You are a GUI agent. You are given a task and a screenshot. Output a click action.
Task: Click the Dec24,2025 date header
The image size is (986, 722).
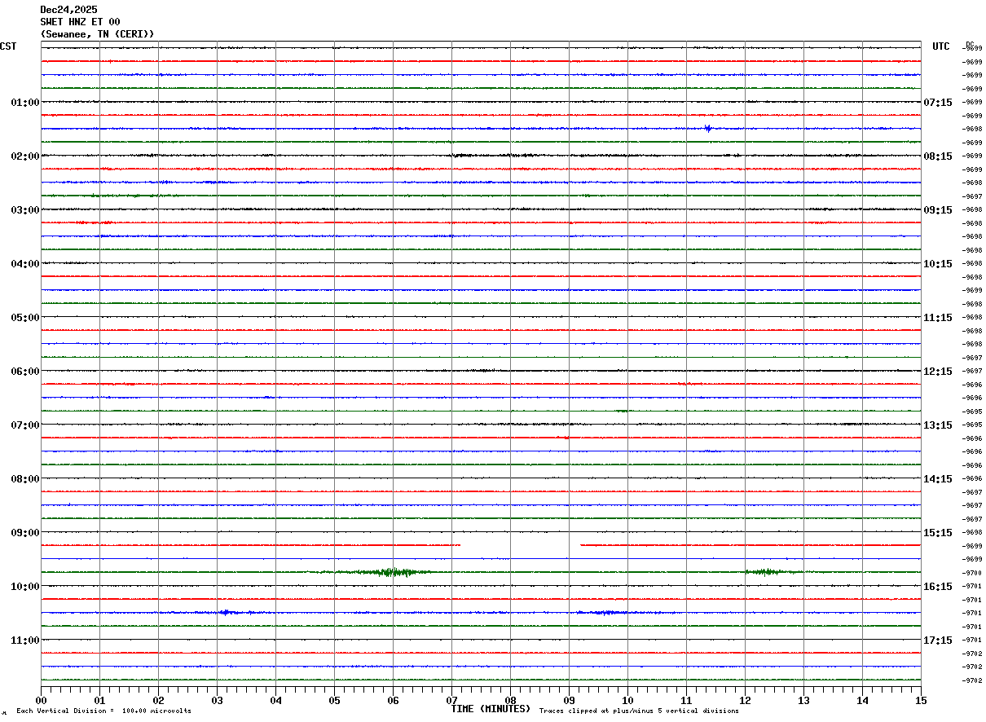68,10
